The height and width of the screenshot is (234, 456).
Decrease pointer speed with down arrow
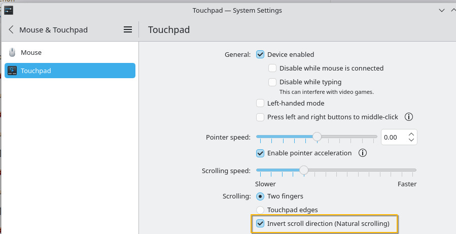click(x=411, y=140)
